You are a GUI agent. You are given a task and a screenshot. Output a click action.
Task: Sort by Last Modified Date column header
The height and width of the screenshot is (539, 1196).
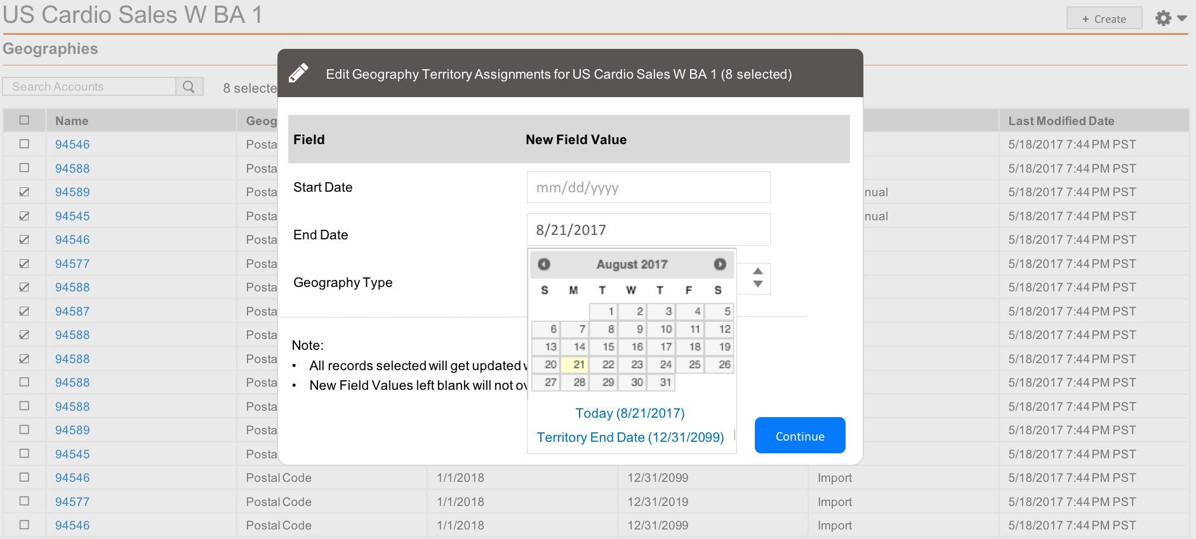(x=1061, y=121)
